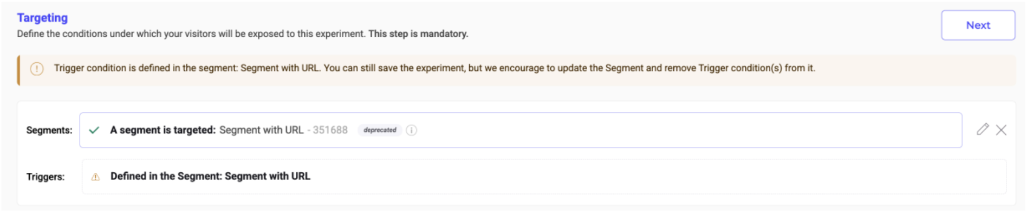Open the info icon beside deprecated badge
Viewport: 1027px width, 215px height.
tap(412, 130)
